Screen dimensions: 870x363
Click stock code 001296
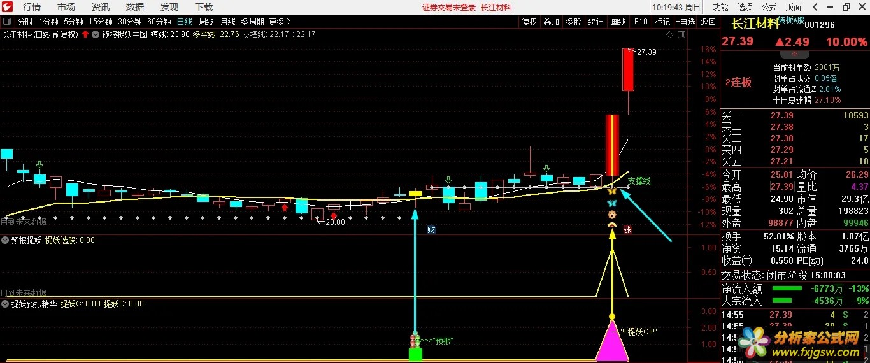pos(819,25)
